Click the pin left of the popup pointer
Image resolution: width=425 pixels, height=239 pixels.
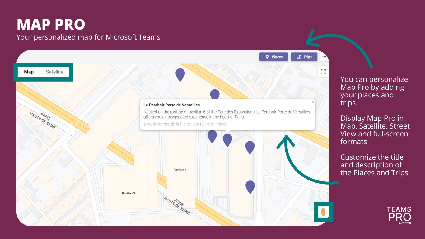coord(212,136)
